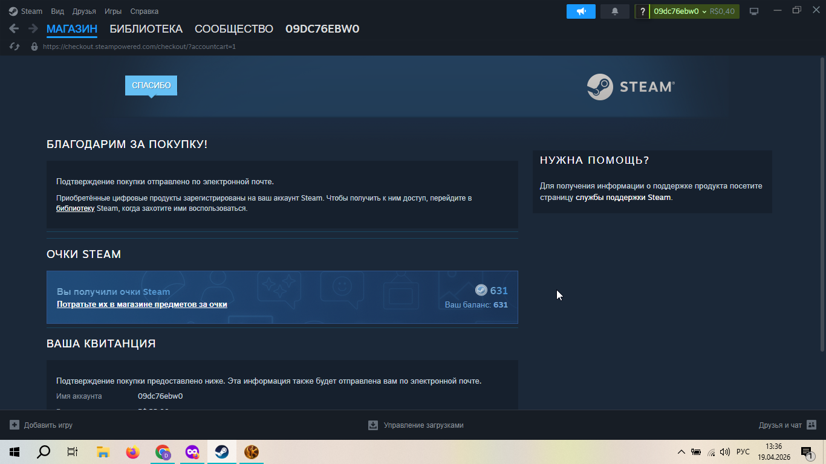Open the Windows Start menu
The image size is (826, 464).
[x=15, y=452]
